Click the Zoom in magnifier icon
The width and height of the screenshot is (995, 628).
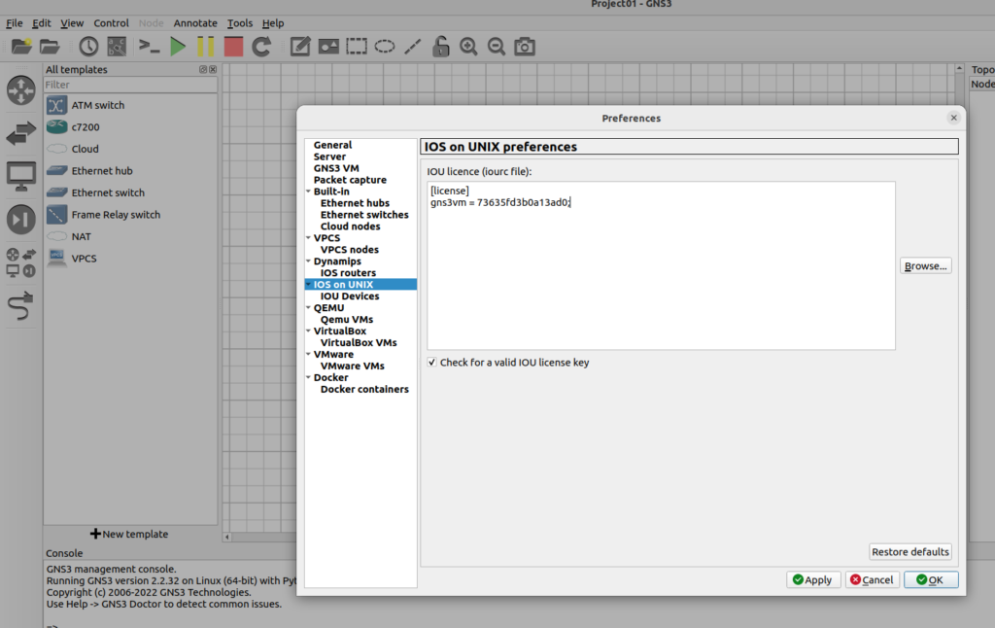pos(468,46)
